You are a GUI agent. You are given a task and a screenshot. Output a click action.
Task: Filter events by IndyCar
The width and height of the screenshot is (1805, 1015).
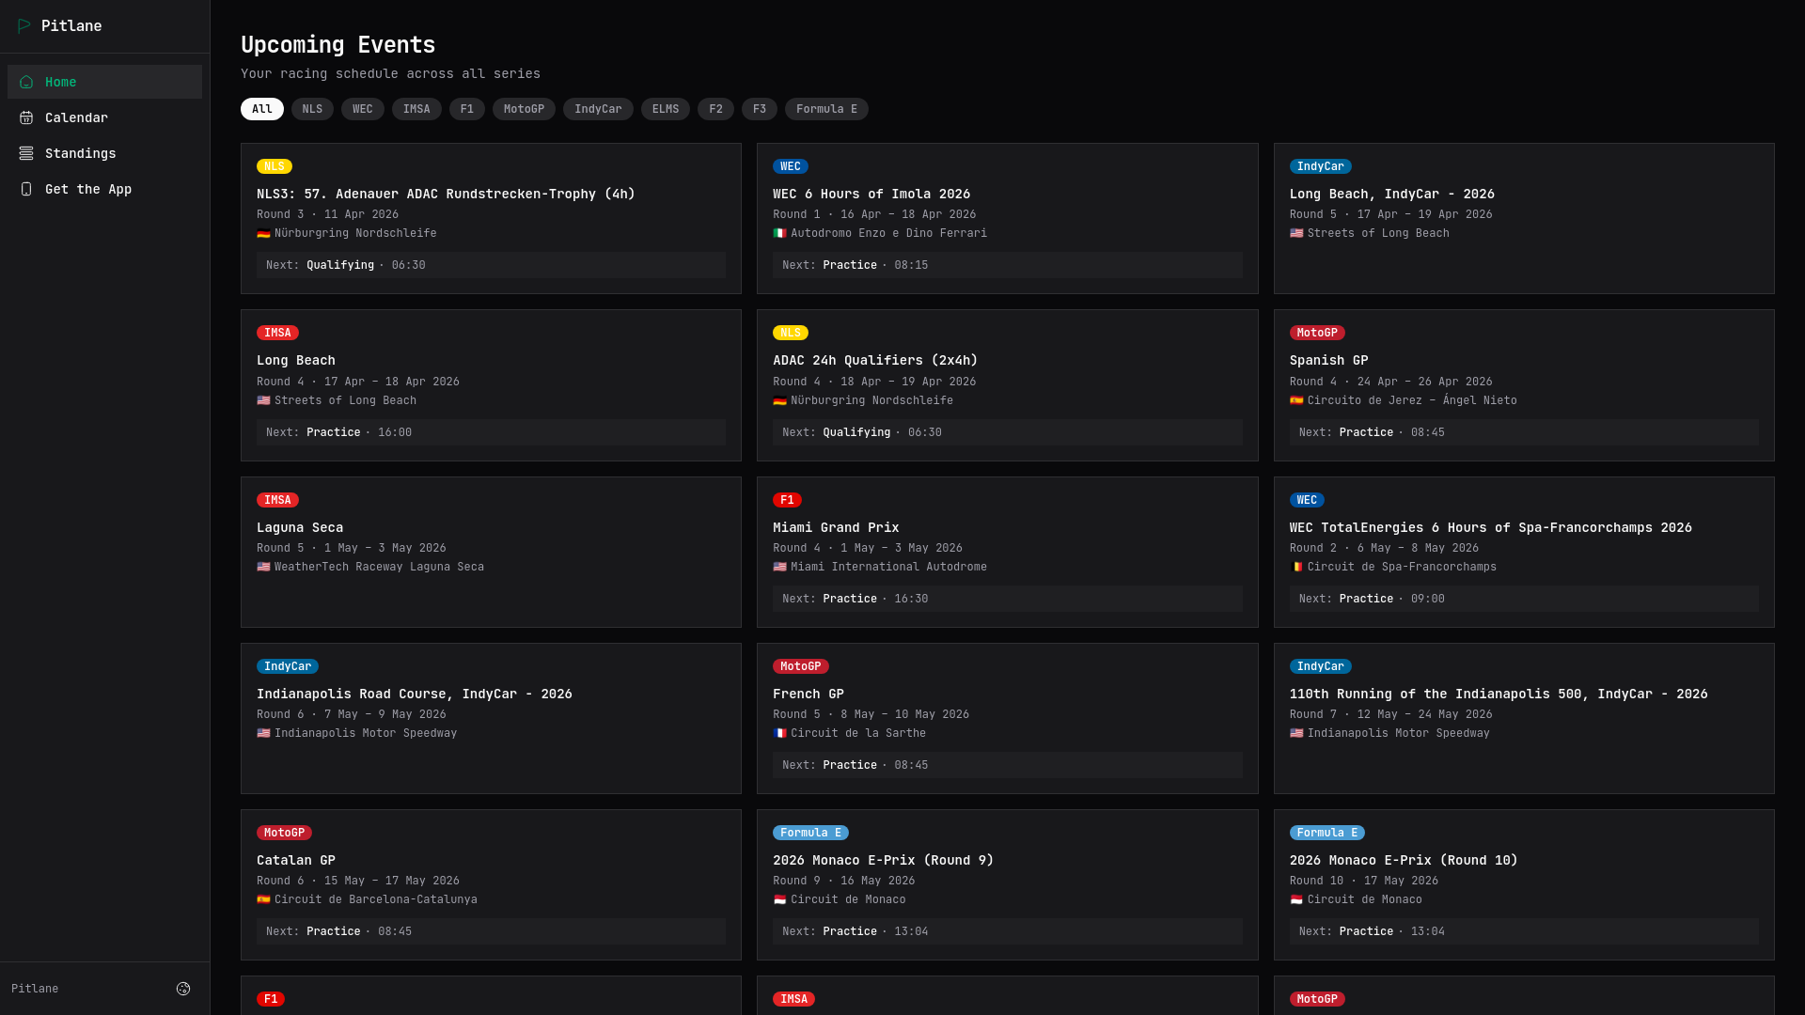pyautogui.click(x=598, y=109)
